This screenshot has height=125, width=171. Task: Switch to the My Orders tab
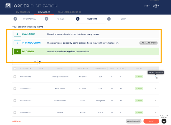[x=23, y=12]
